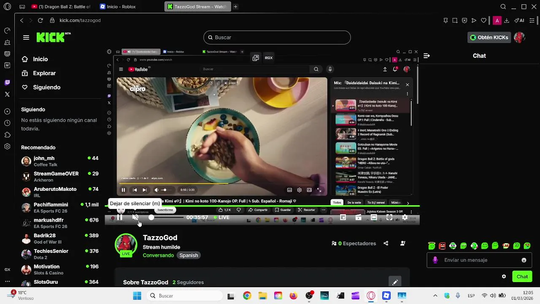Screen dimensions: 540x304
Task: Click the Spanish language tag
Action: pyautogui.click(x=189, y=255)
